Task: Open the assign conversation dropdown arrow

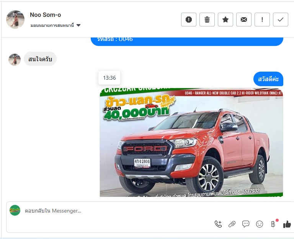Action: point(78,25)
